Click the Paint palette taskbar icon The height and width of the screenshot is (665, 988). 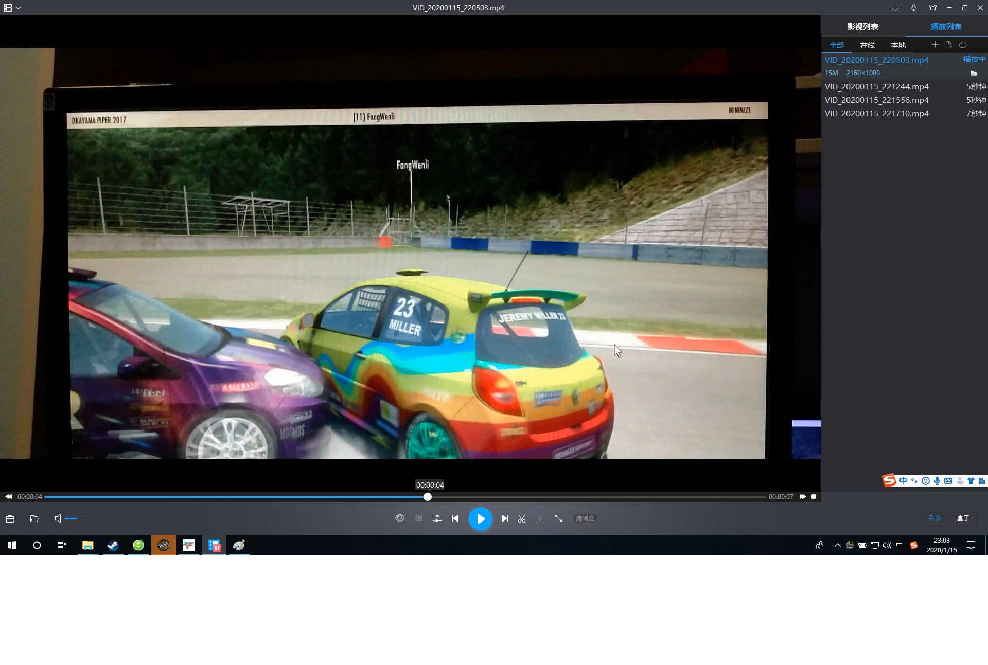point(239,545)
